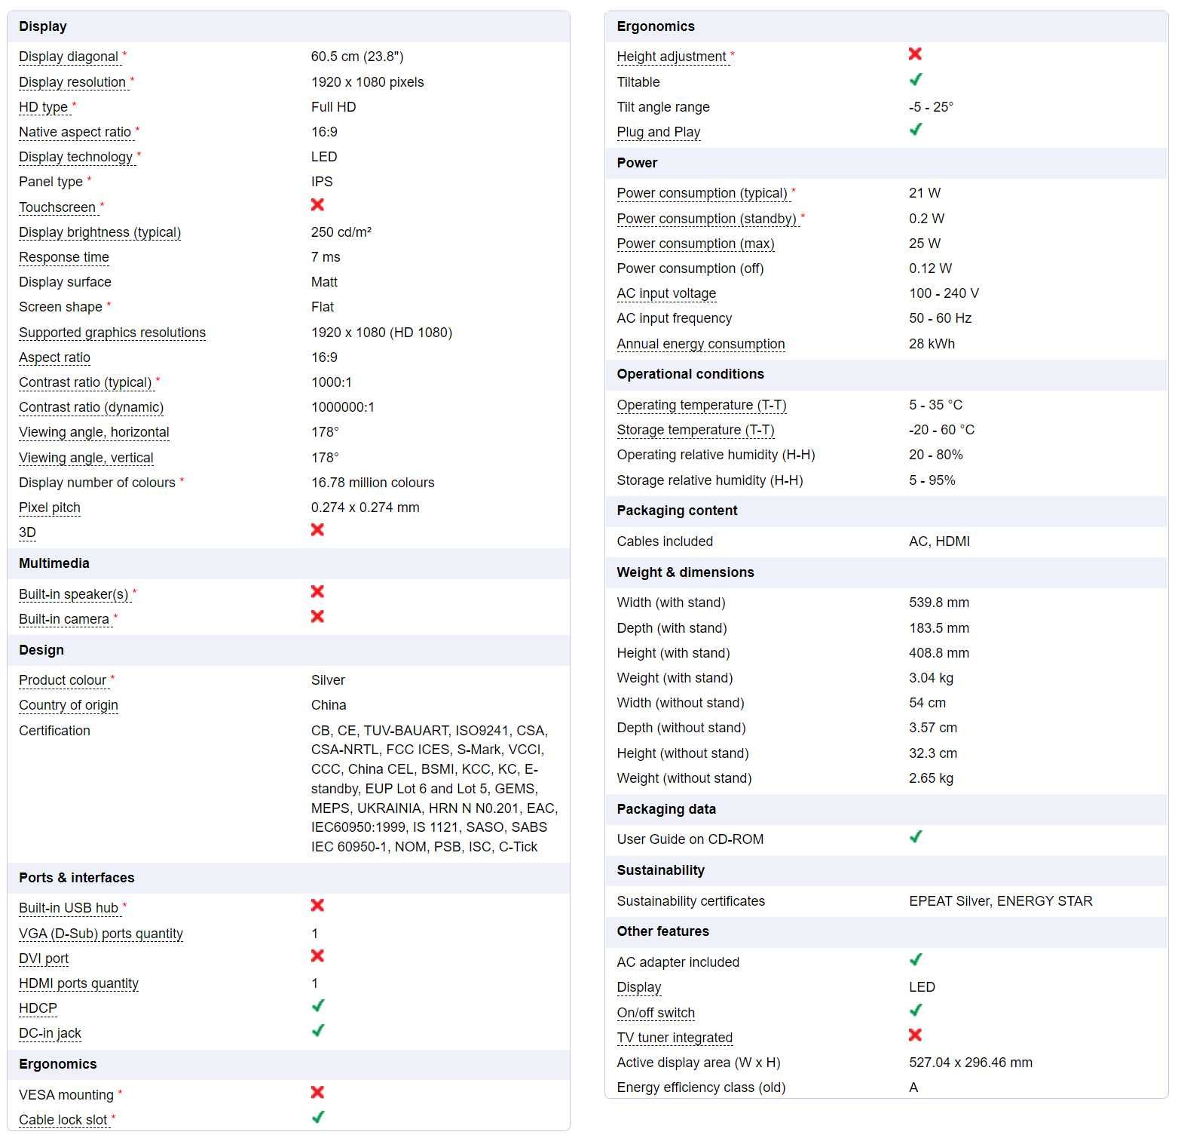Click the Operating temperature (T-T) link

702,405
